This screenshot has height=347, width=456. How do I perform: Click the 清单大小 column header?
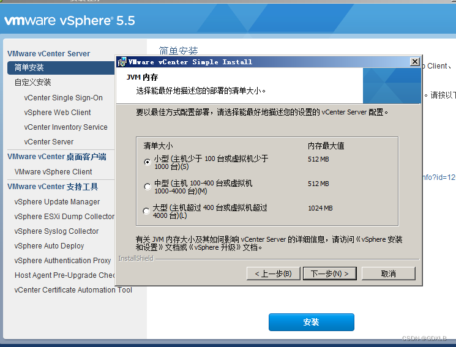[x=158, y=146]
